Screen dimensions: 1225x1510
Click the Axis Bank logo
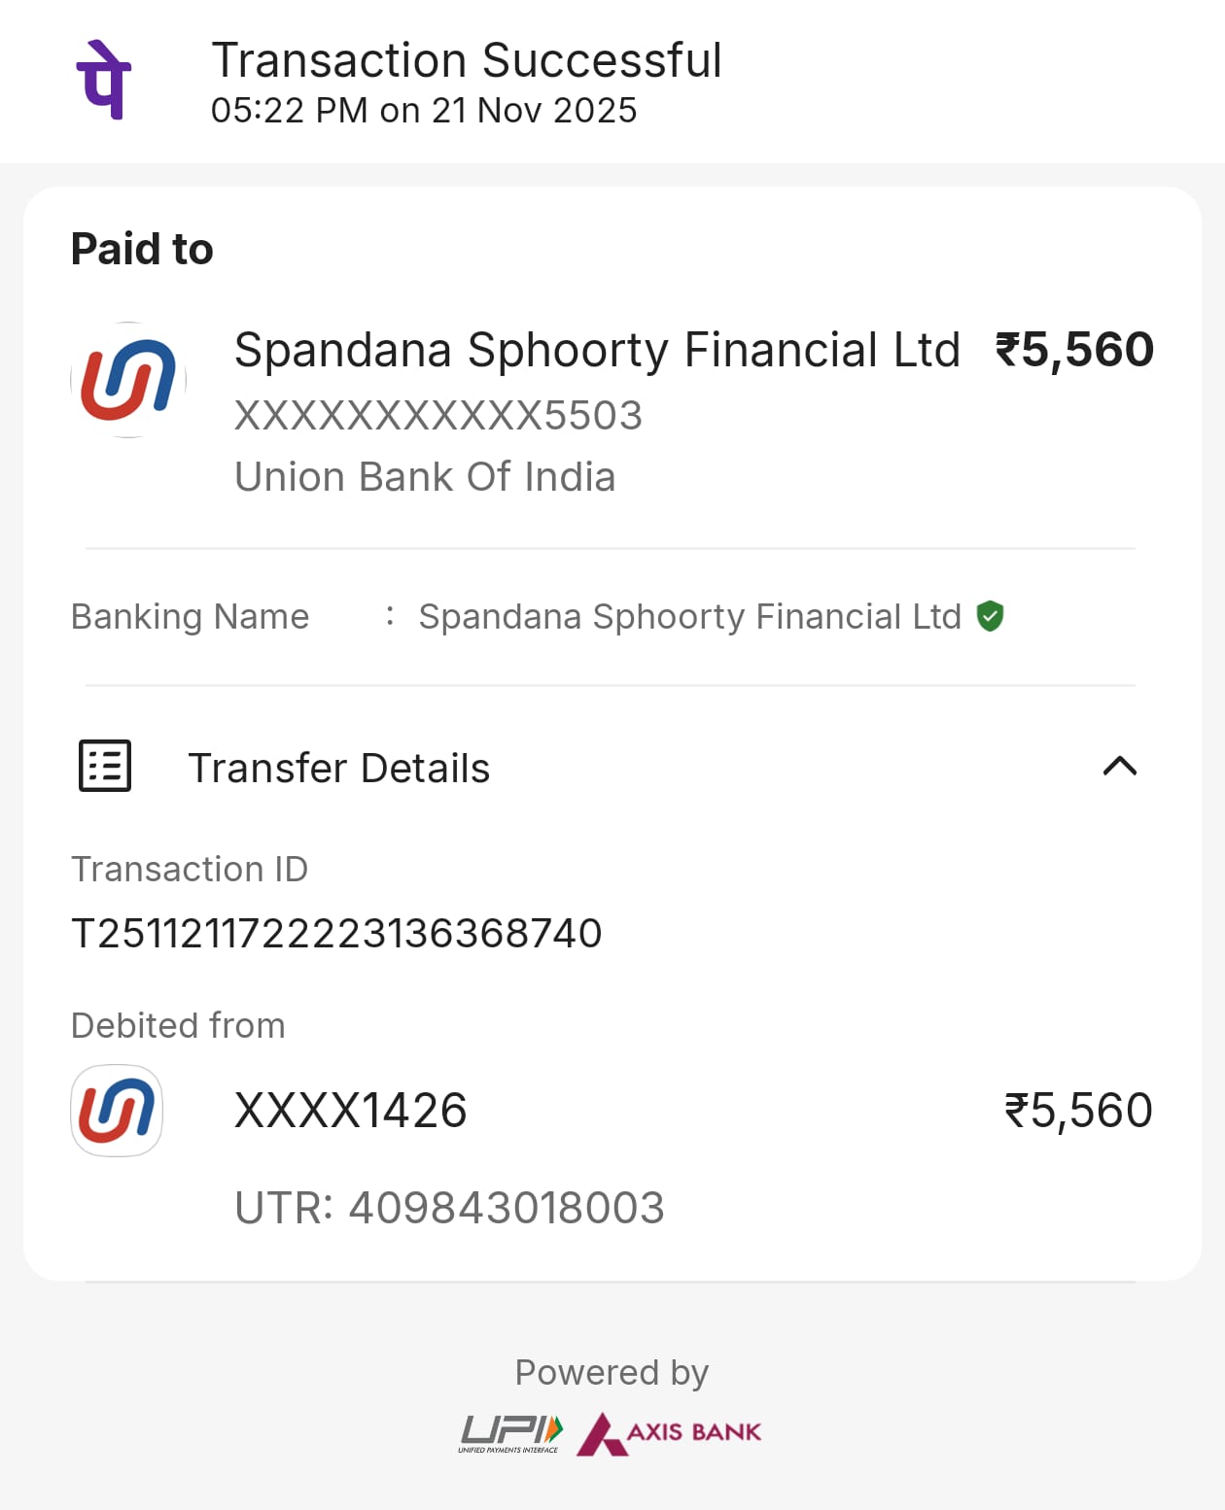pos(669,1433)
